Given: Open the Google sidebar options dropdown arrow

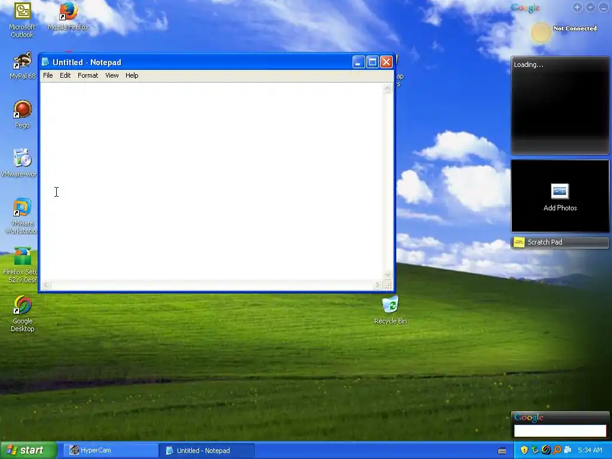Looking at the screenshot, I should (590, 7).
